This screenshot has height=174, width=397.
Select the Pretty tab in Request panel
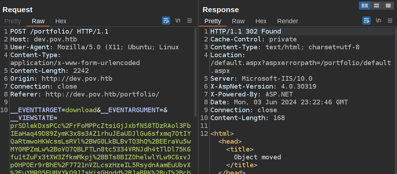click(12, 21)
